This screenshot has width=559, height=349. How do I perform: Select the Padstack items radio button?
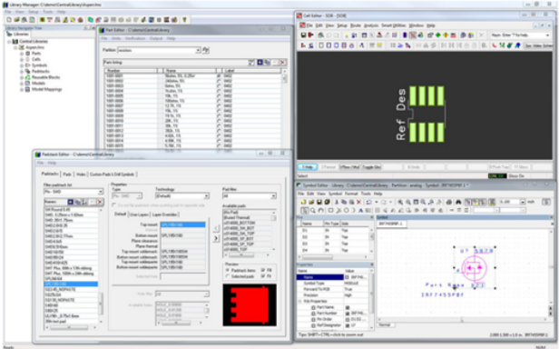pyautogui.click(x=228, y=271)
